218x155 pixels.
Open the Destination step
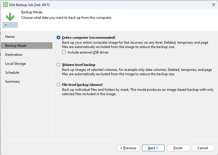[14, 55]
